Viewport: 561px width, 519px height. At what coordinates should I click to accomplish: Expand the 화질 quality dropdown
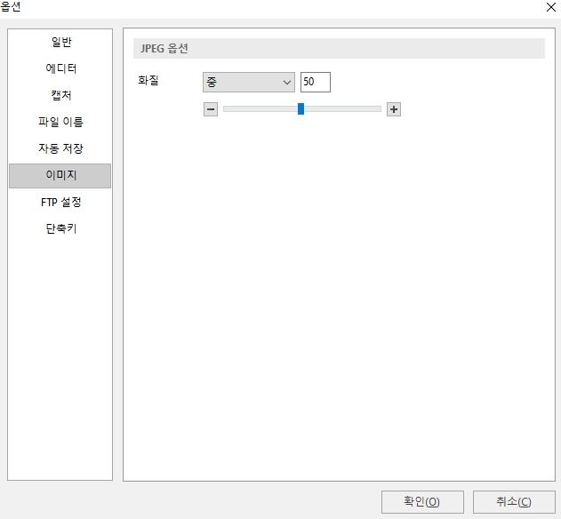(x=249, y=83)
